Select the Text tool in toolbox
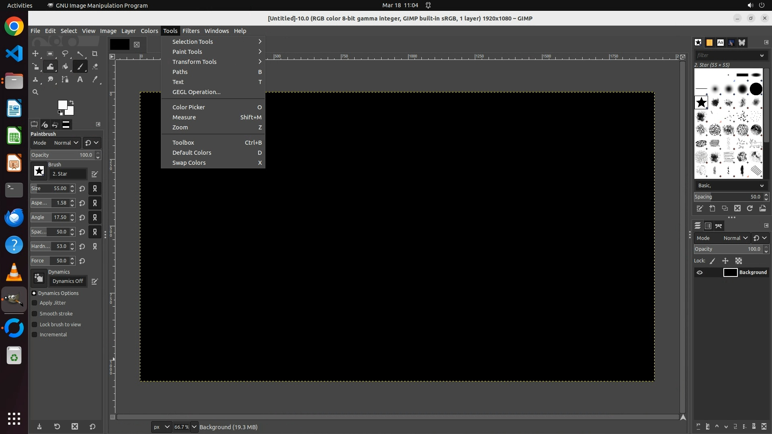 point(80,80)
